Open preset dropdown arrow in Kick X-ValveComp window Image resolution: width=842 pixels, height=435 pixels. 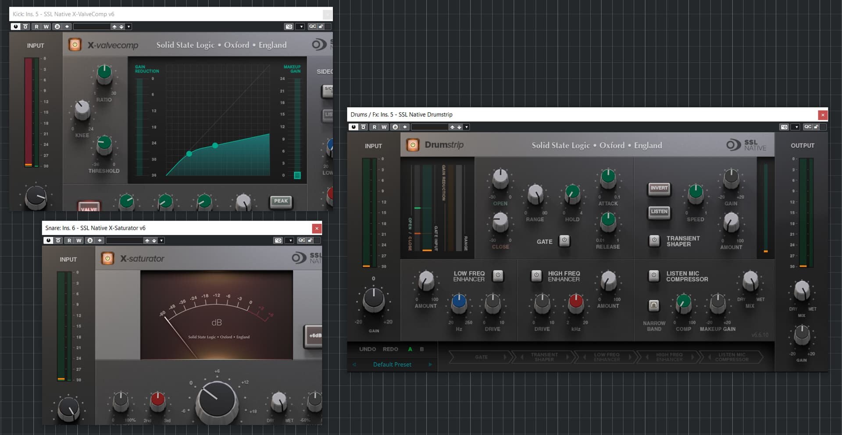click(128, 26)
